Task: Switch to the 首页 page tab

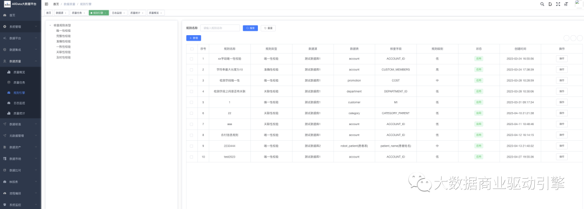Action: [49, 12]
